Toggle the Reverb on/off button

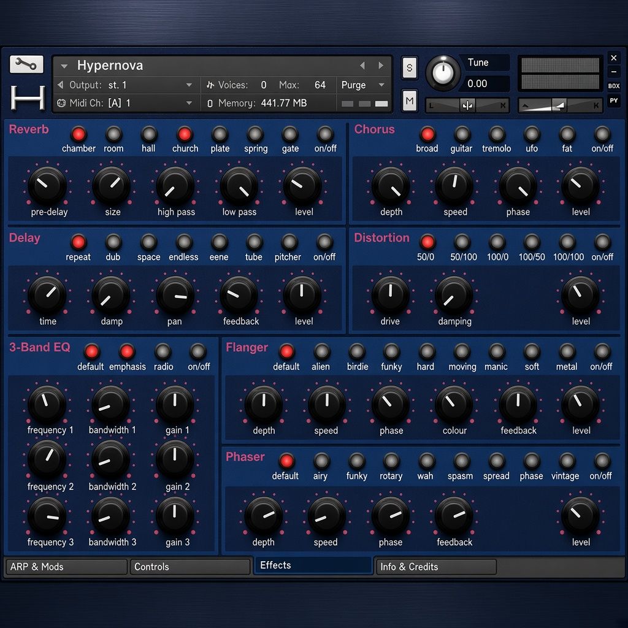(x=325, y=134)
